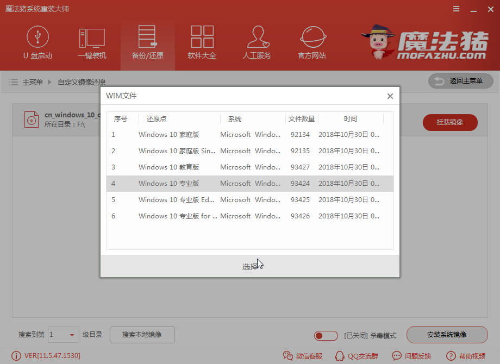Open the hamburger menu at top right
Screen dimensions: 500x364
click(456, 9)
